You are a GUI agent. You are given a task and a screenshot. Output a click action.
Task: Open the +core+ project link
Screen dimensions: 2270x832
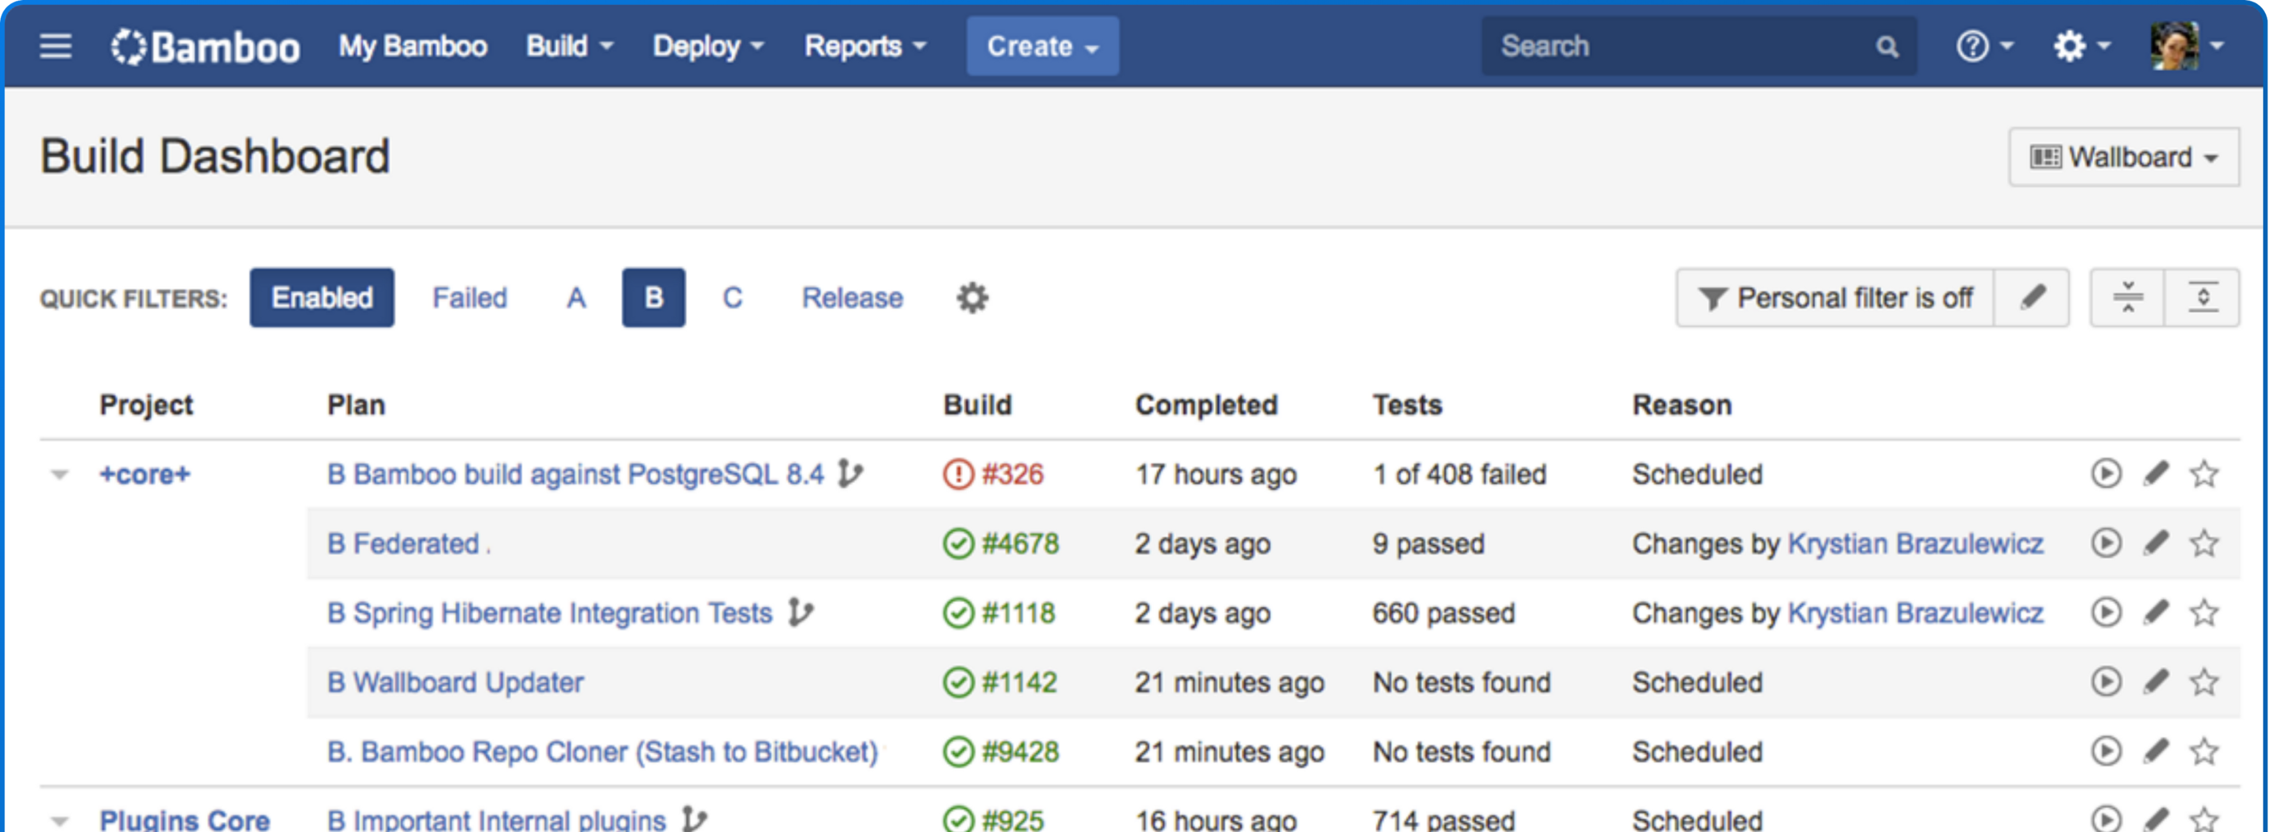144,474
